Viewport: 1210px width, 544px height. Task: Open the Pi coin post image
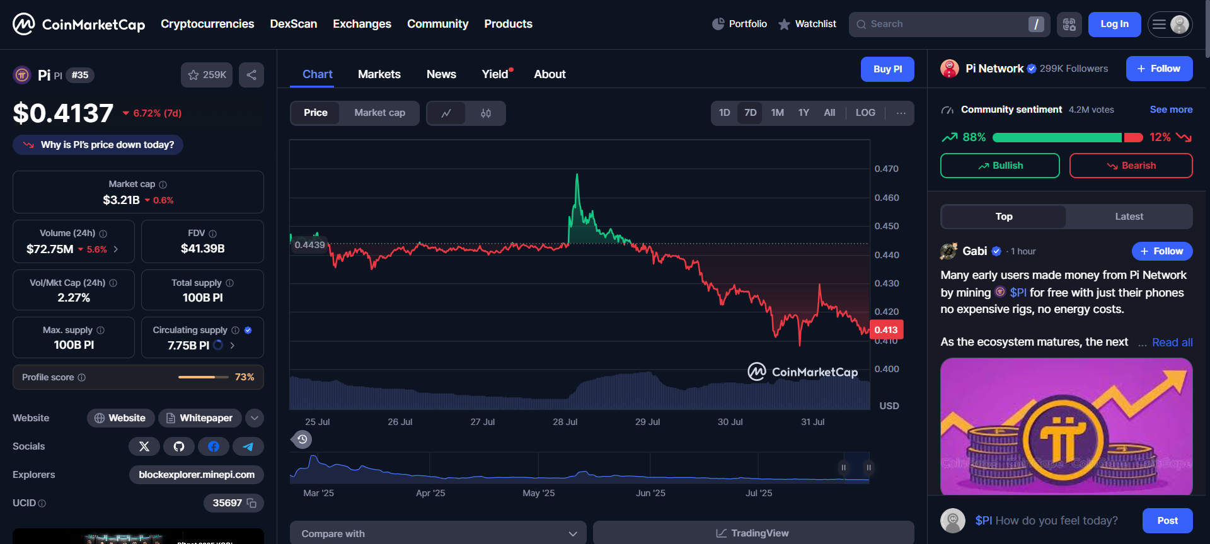click(1066, 427)
